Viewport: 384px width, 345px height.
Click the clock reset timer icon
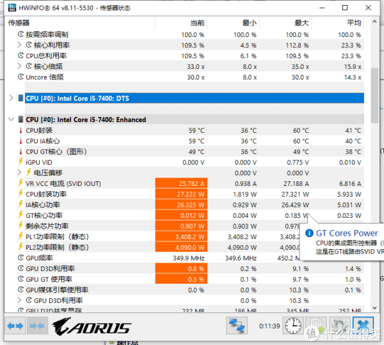click(293, 326)
